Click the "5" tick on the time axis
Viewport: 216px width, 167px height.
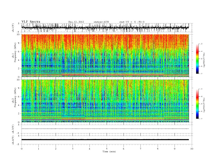(107, 149)
